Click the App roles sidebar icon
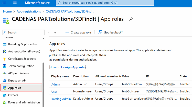The height and width of the screenshot is (107, 192). point(5,88)
